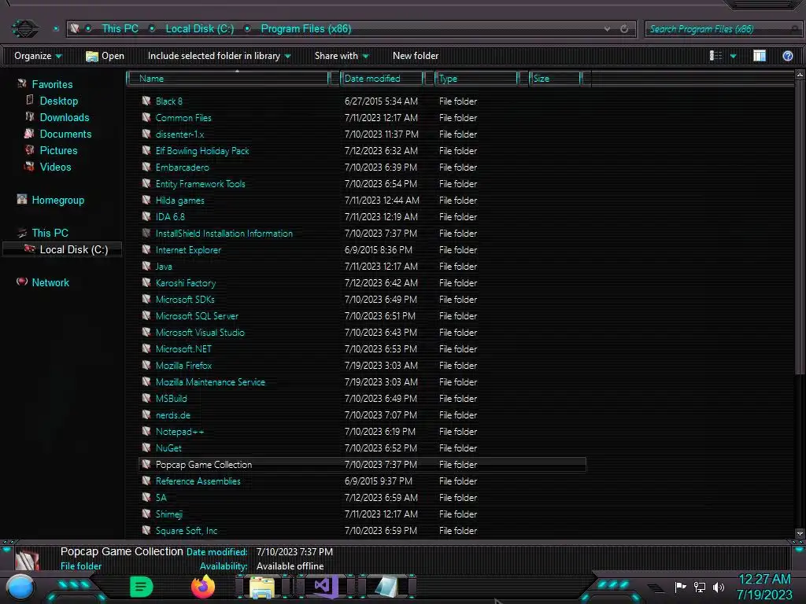
Task: Go to This PC in breadcrumb
Action: [x=120, y=28]
